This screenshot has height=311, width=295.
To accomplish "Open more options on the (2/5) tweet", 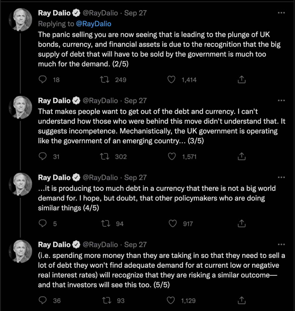I will point(281,13).
